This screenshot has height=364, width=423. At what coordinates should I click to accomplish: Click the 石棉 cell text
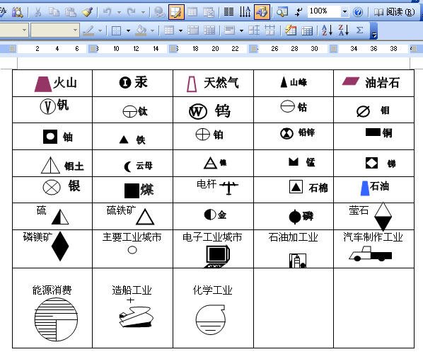point(318,188)
